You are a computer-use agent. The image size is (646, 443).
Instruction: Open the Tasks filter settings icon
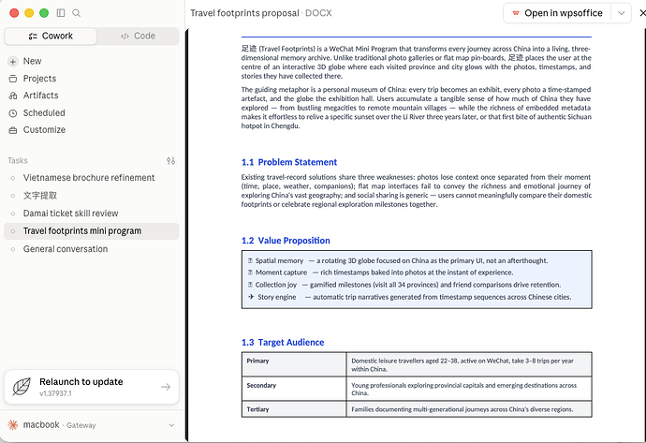point(171,161)
